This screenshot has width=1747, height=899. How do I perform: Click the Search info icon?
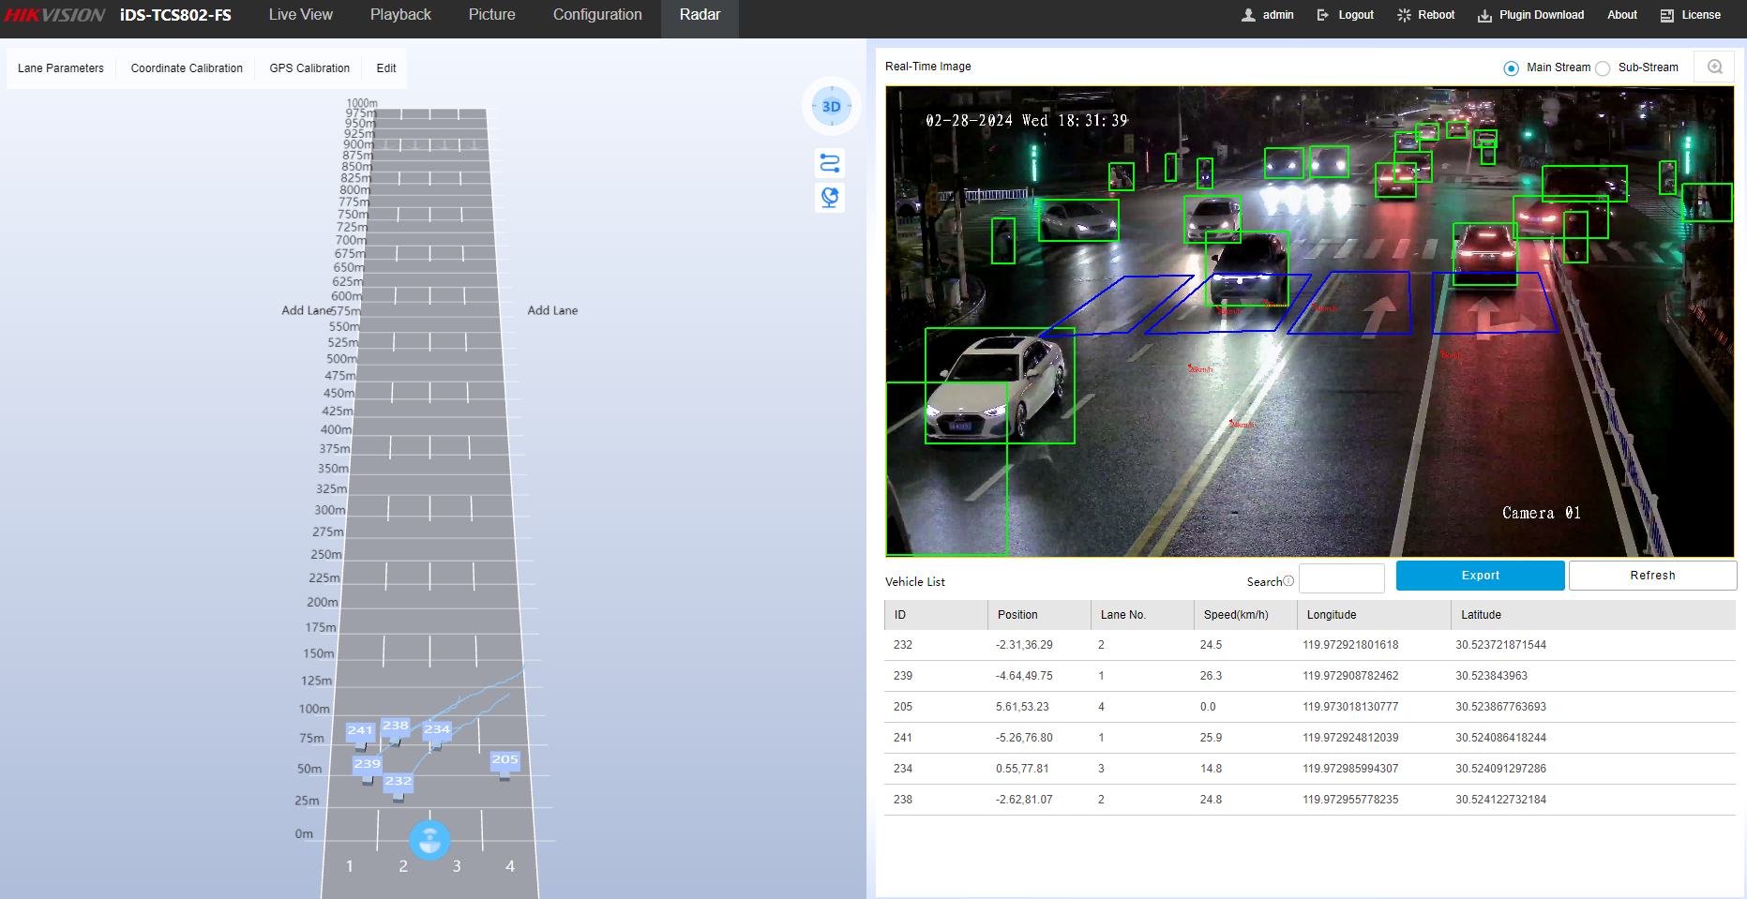[x=1288, y=581]
